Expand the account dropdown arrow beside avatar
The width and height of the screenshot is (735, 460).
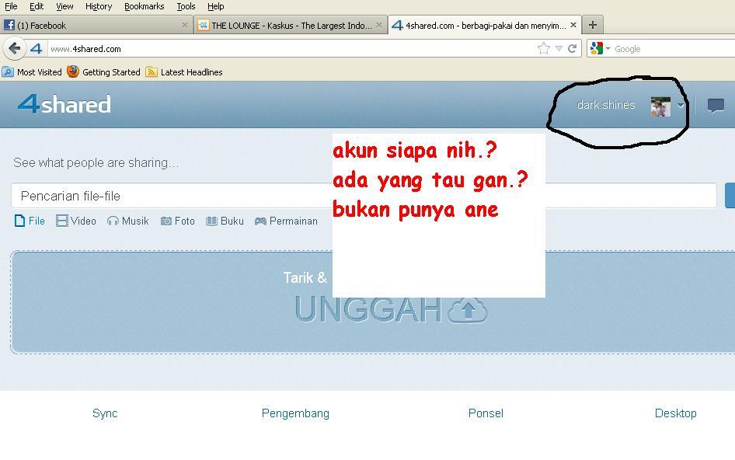[680, 106]
